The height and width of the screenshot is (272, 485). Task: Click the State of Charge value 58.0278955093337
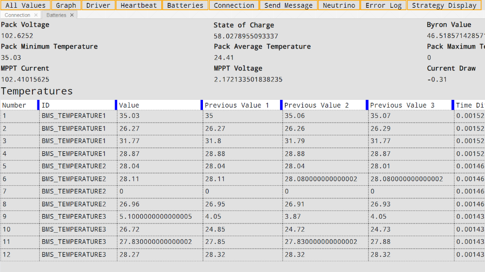pos(246,36)
